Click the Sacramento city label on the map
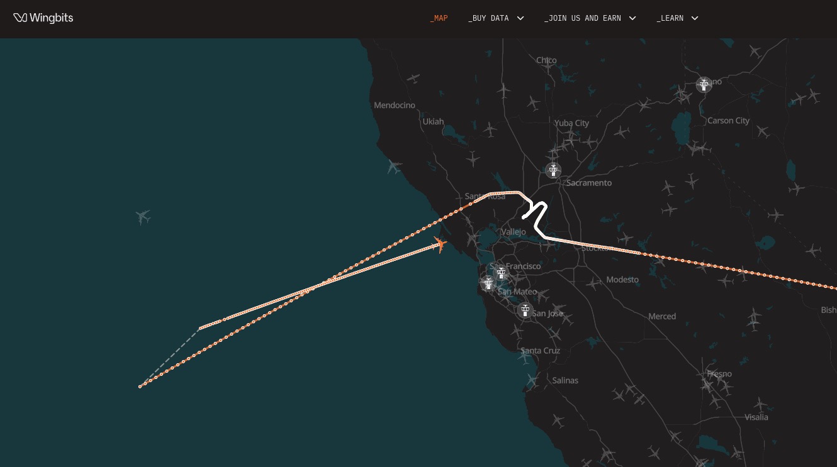837x467 pixels. pos(589,183)
